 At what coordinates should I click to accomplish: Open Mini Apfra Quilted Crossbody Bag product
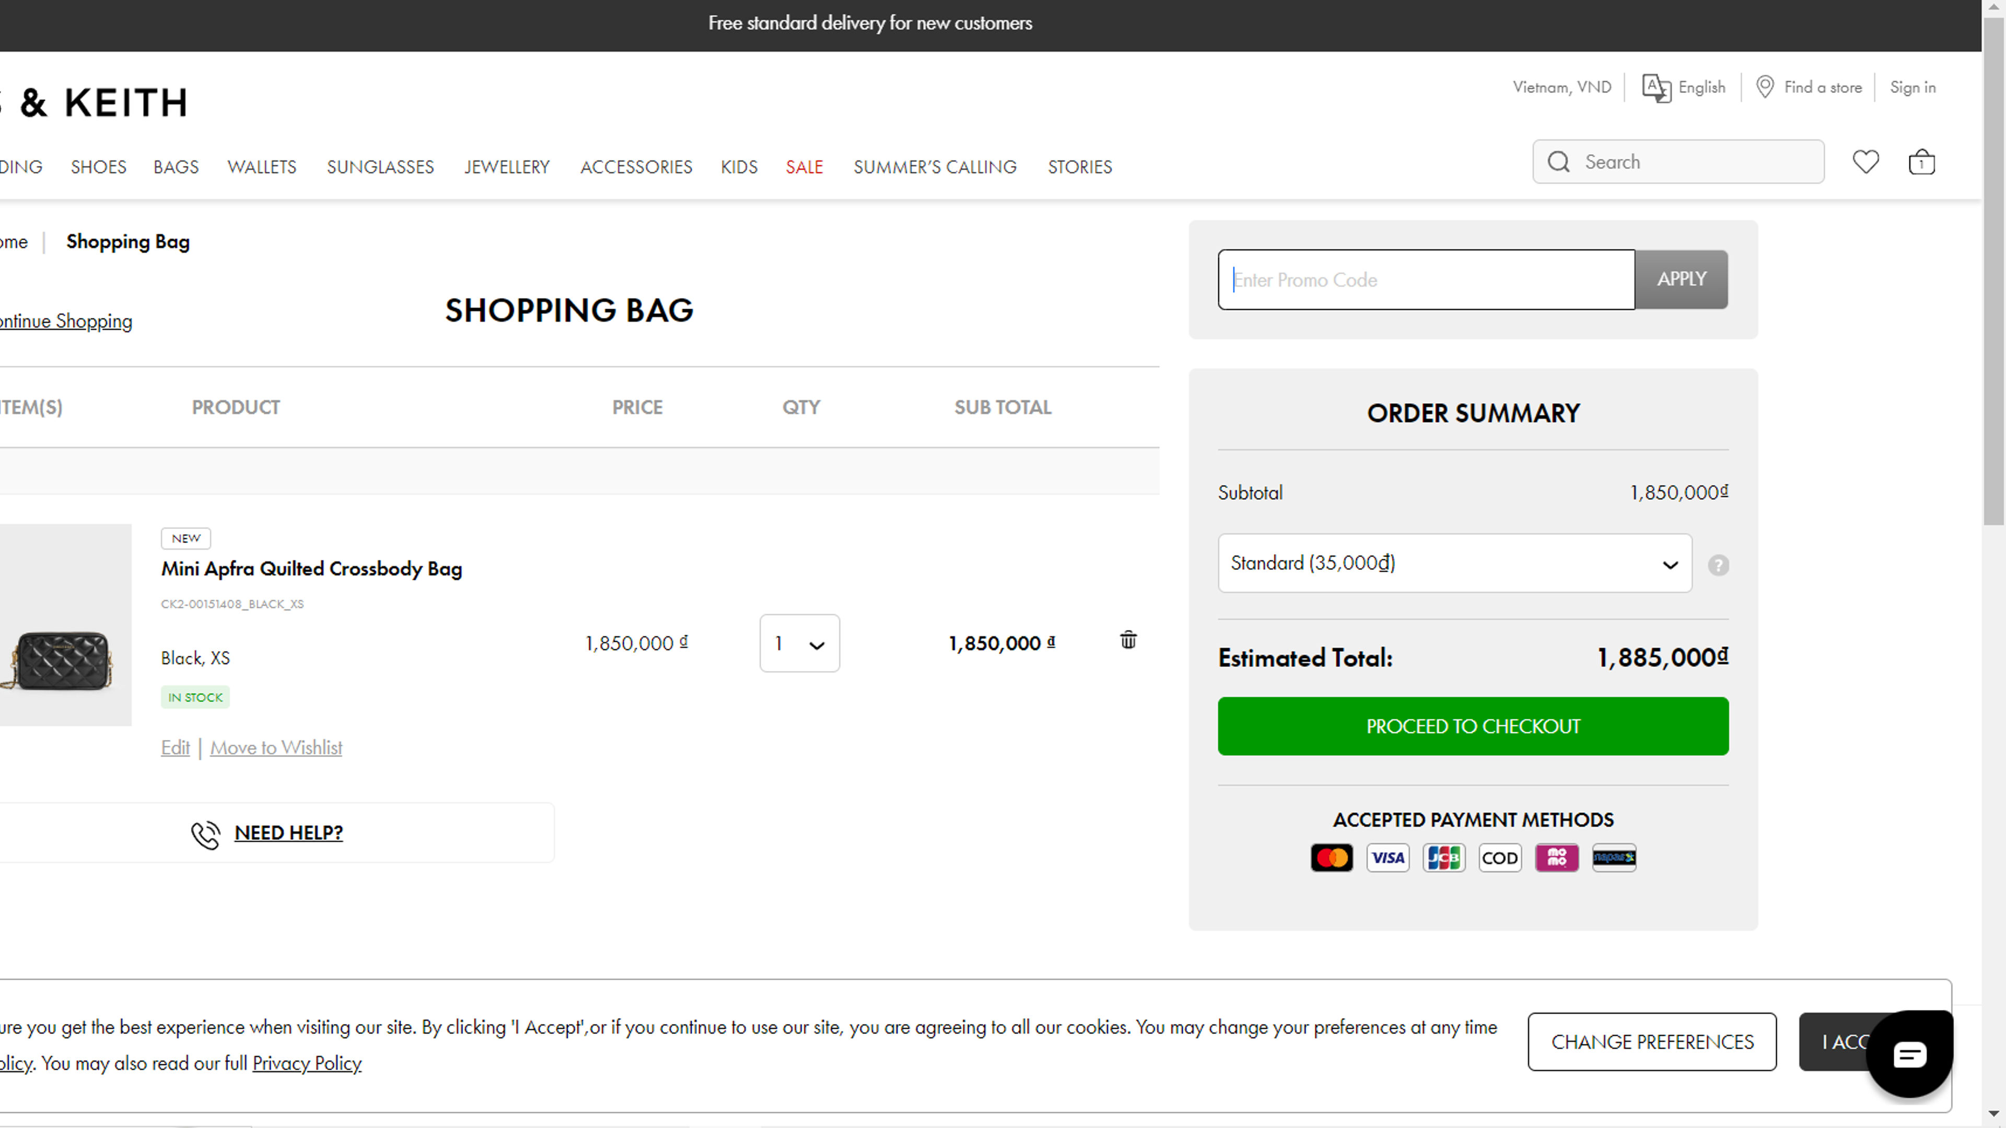311,568
